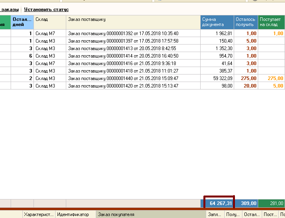Sort by 'Остал... дней' column header

click(x=22, y=22)
